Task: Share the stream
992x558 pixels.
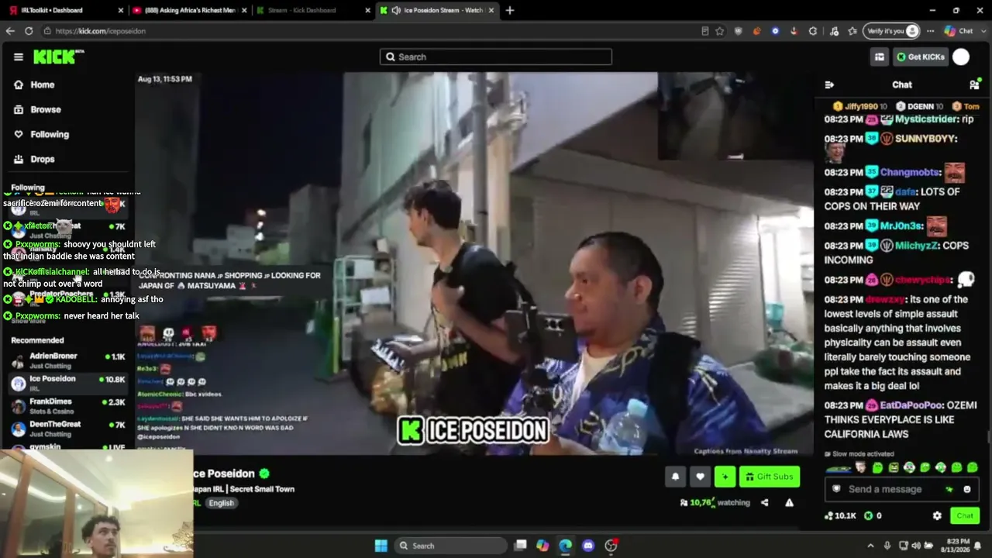Action: click(x=764, y=502)
